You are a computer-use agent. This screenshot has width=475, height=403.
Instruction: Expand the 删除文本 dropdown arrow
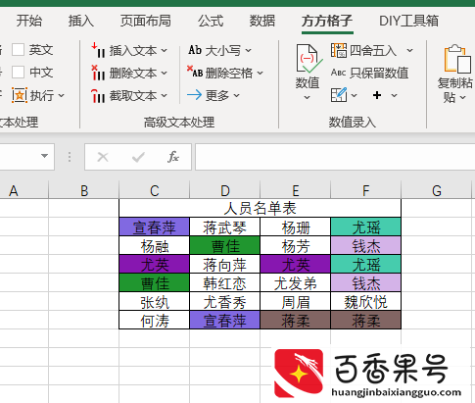click(x=165, y=73)
